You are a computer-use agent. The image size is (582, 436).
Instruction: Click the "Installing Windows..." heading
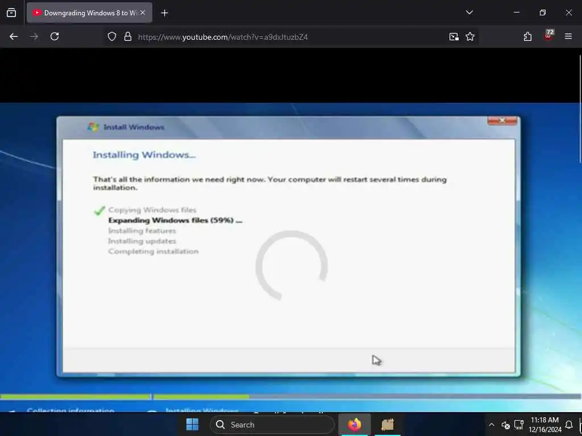click(144, 154)
